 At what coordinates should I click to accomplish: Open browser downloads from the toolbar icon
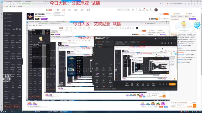point(186,4)
